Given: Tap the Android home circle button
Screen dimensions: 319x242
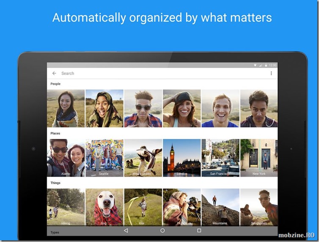Looking at the screenshot, I should (162, 231).
